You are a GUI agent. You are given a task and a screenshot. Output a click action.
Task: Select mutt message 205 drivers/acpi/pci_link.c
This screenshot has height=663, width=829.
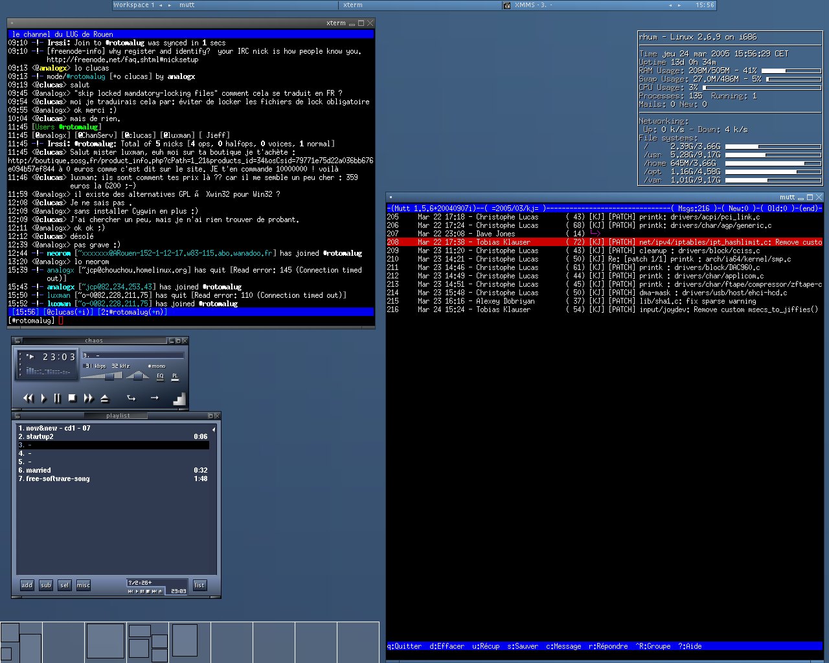tap(604, 217)
